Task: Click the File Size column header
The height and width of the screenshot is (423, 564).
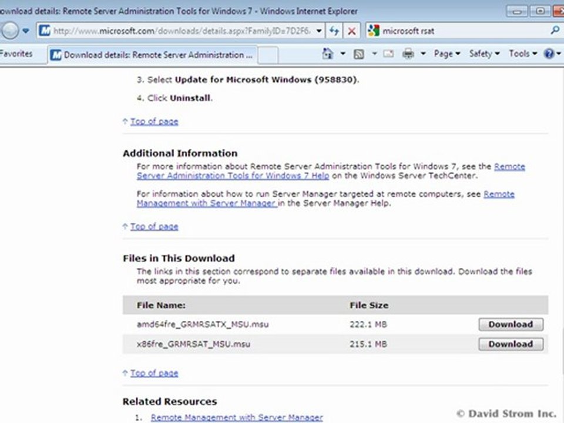Action: pyautogui.click(x=369, y=305)
